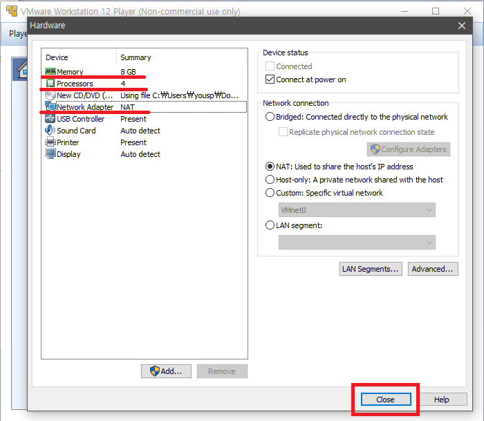Open the VMnet0 dropdown
484x421 pixels.
357,210
